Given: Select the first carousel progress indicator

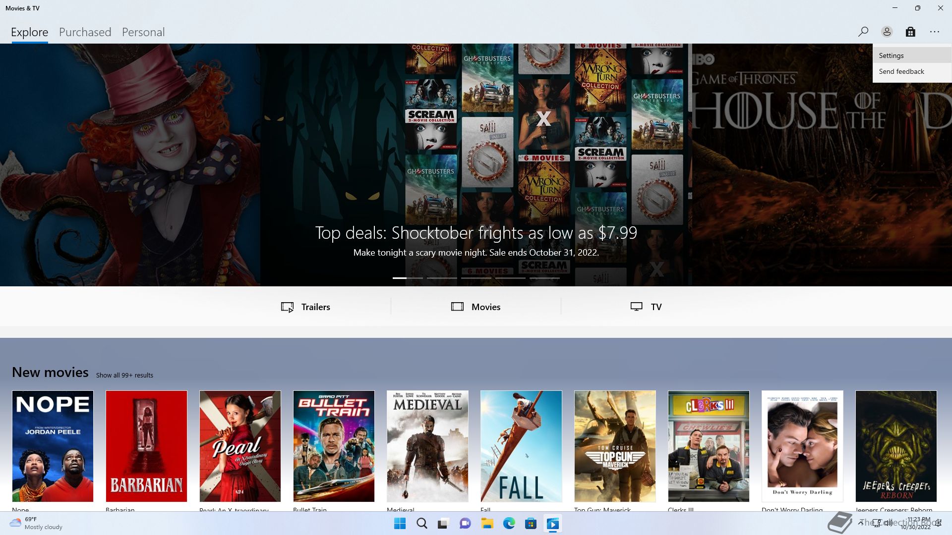Looking at the screenshot, I should click(x=408, y=278).
